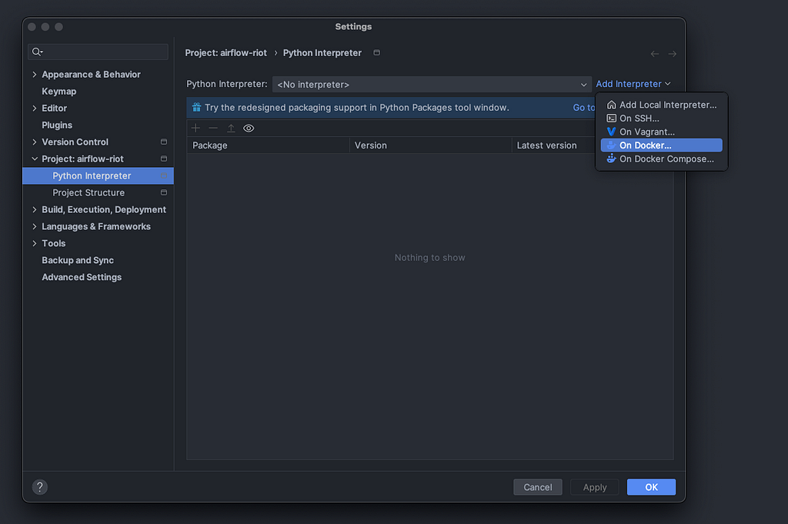
Task: Expand Appearance & Behavior section
Action: 34,75
